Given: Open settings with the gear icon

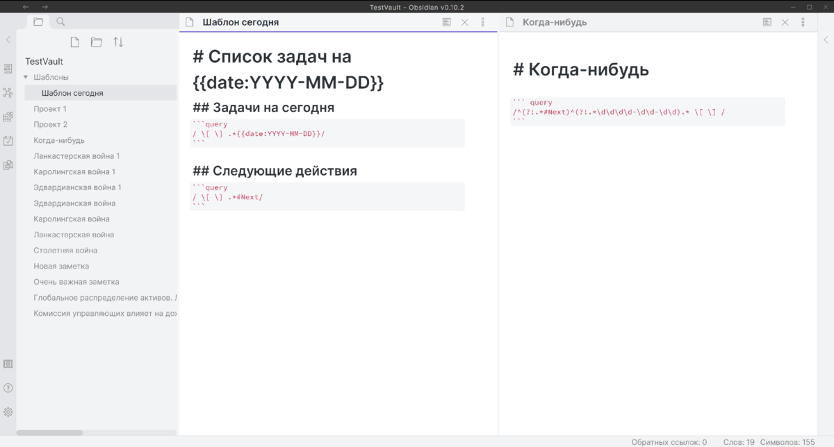Looking at the screenshot, I should (x=8, y=412).
